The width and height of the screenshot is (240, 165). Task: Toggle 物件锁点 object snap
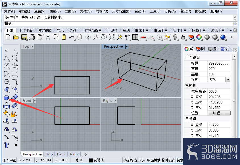point(168,160)
